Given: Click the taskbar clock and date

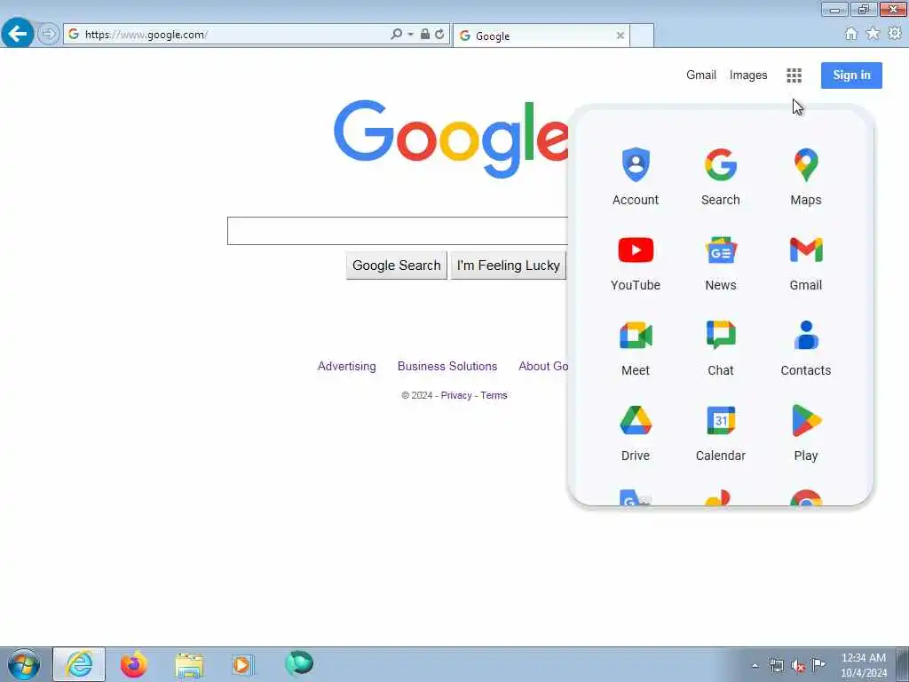Looking at the screenshot, I should [864, 665].
